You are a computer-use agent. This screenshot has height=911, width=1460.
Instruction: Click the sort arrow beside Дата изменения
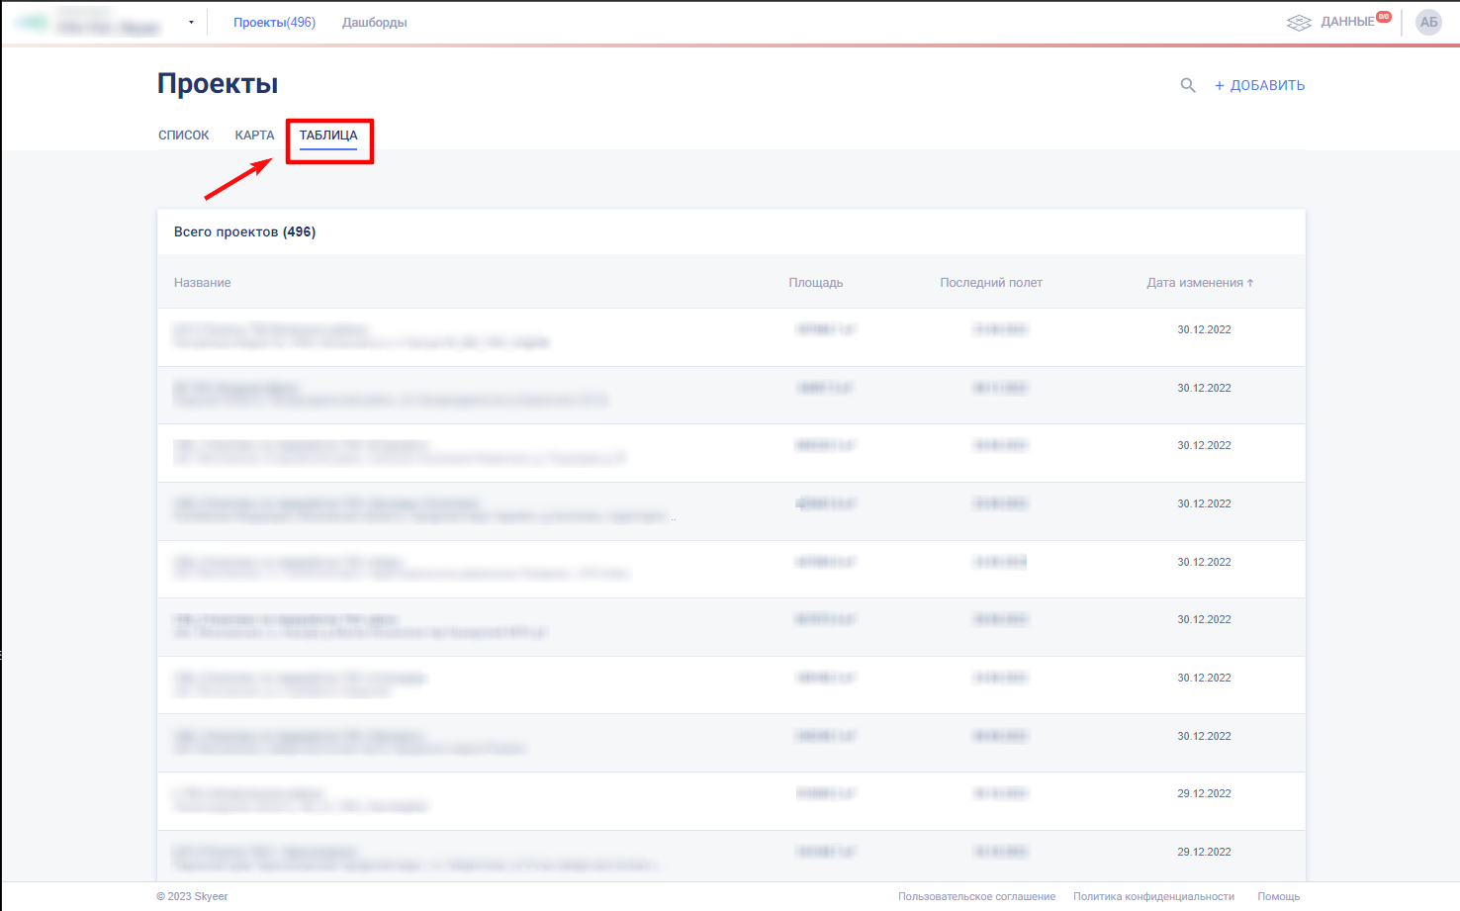[x=1250, y=283]
